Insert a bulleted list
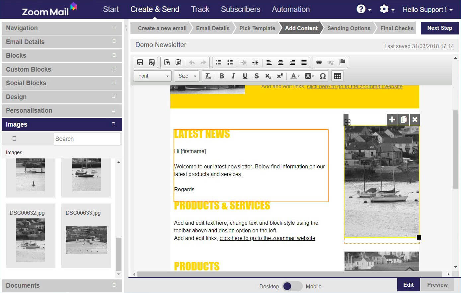The height and width of the screenshot is (293, 461). (230, 62)
